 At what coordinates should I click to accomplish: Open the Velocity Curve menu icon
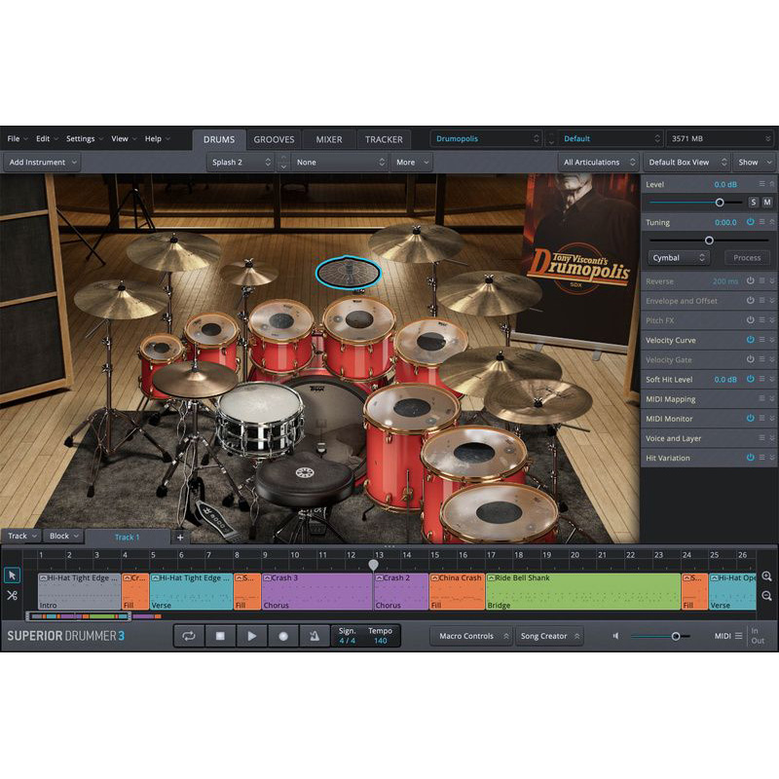(761, 340)
